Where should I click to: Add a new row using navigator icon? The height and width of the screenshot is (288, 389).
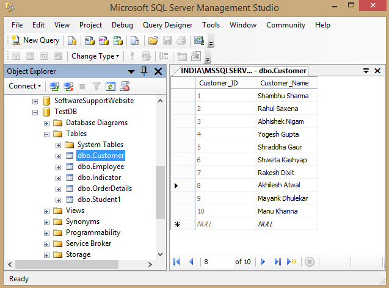pyautogui.click(x=292, y=262)
